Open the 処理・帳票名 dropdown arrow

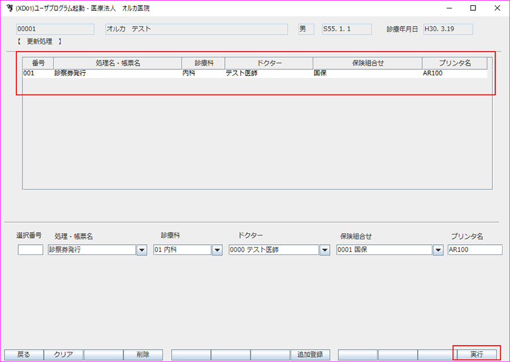click(141, 249)
